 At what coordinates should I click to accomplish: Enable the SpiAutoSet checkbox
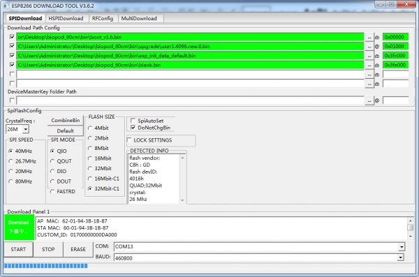click(133, 121)
